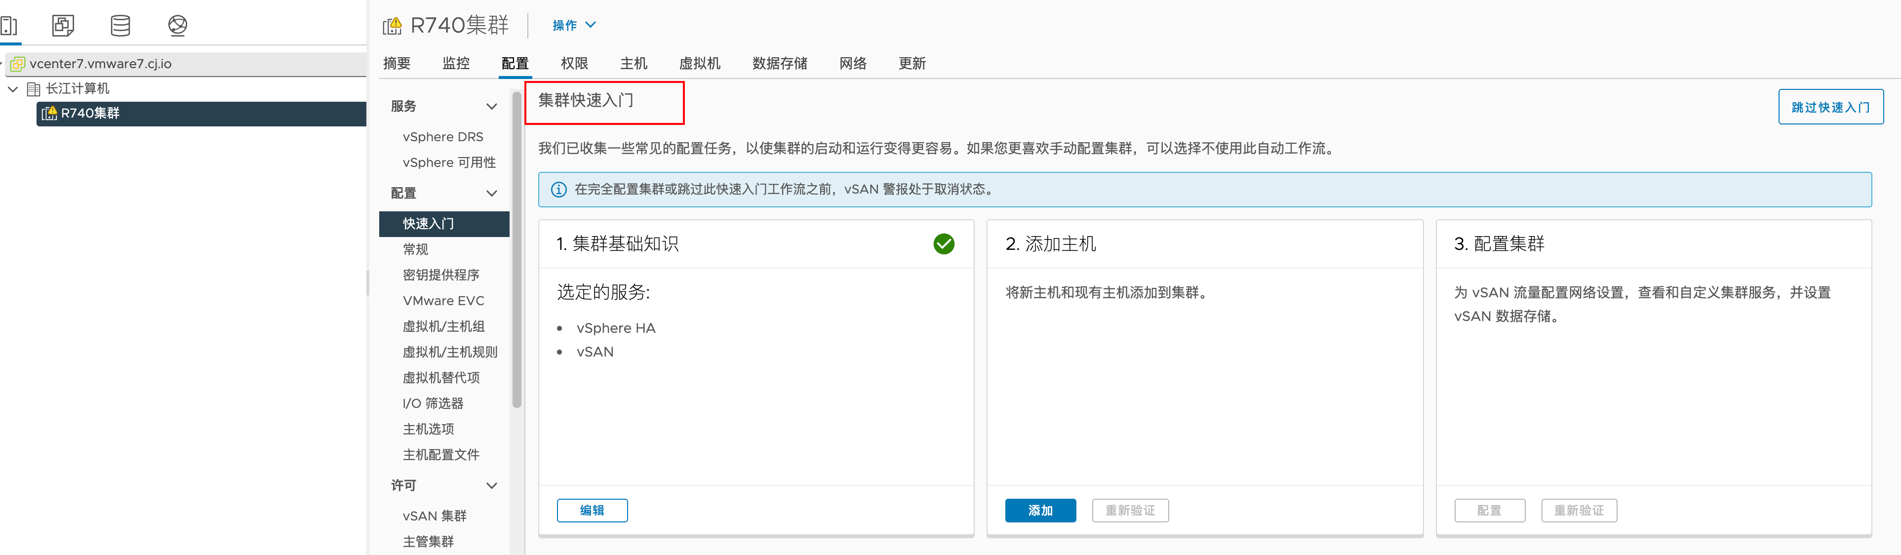Collapse the 服务 sidebar section

coord(491,106)
